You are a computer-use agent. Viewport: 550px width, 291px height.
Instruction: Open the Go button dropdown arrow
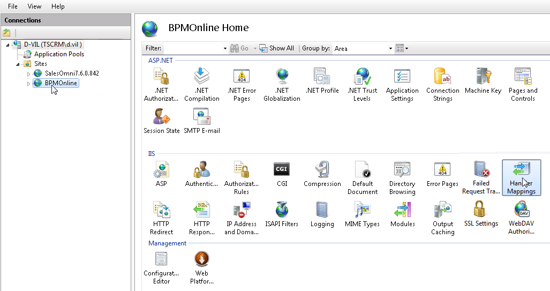pos(255,48)
